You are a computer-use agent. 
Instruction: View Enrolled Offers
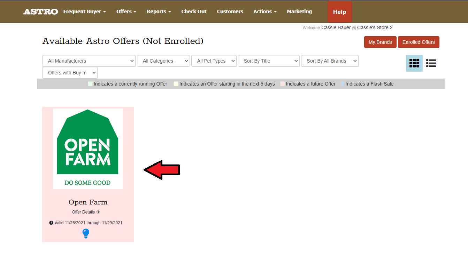419,42
